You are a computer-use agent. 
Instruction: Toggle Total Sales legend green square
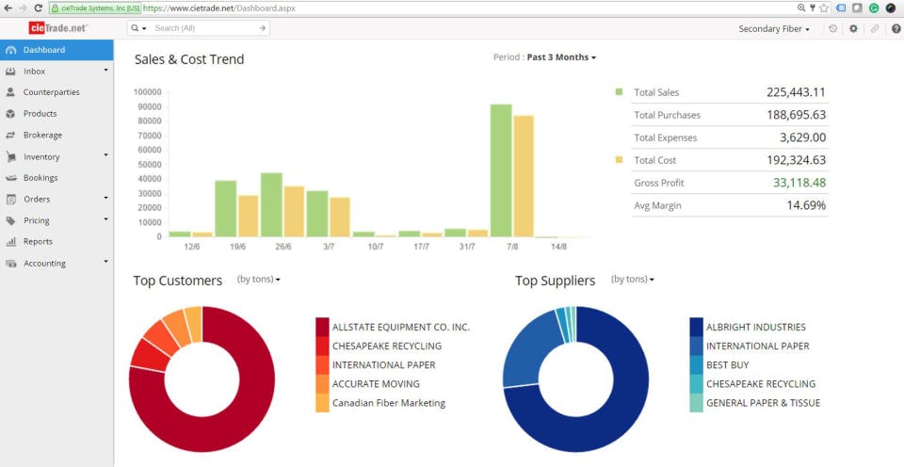coord(620,91)
